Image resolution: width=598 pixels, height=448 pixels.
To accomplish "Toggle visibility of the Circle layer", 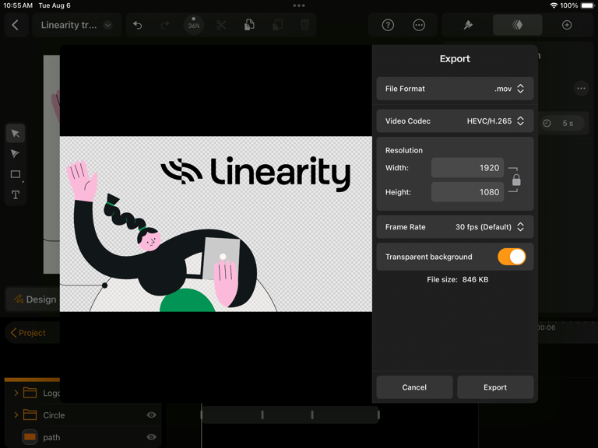I will point(151,415).
